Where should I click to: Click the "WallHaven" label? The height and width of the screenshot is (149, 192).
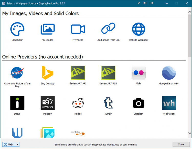coord(169,114)
